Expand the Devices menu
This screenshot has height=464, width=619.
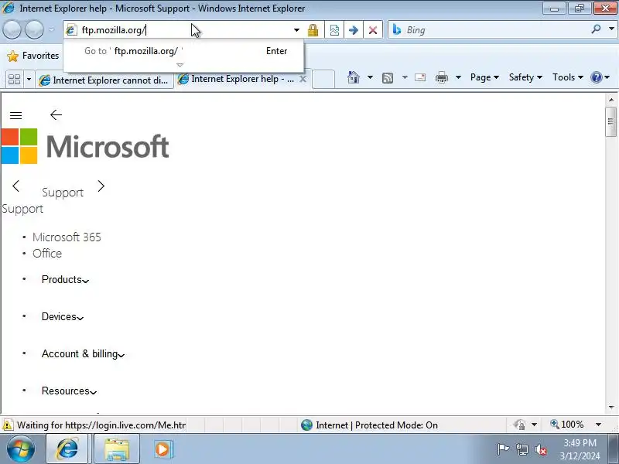[x=63, y=317]
